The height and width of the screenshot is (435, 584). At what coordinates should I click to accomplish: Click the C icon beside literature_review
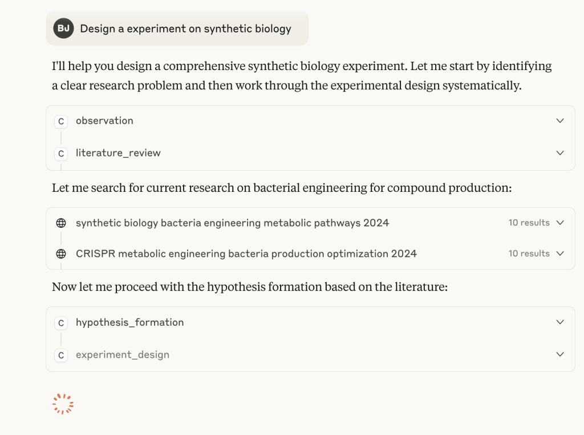(61, 154)
